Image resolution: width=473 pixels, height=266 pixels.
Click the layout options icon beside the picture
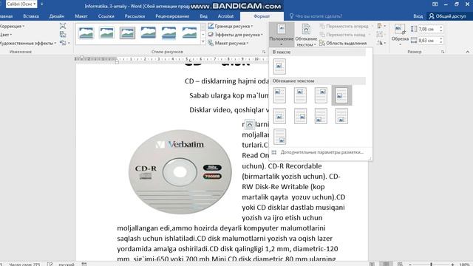(x=249, y=125)
